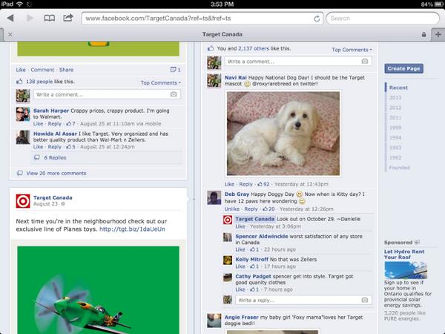Open Sarah Harper's profile name
445x334 pixels.
51,111
